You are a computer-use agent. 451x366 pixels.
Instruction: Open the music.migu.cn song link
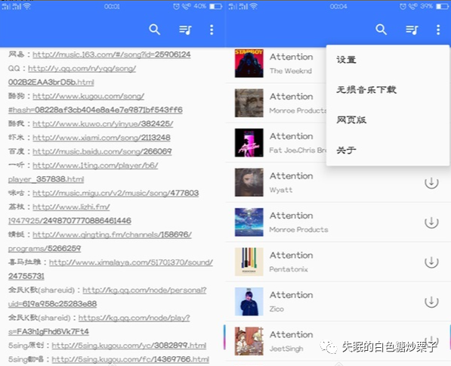click(116, 193)
